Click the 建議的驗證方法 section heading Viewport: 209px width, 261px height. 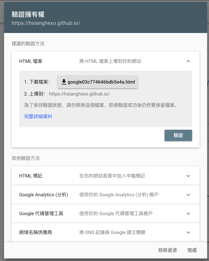pyautogui.click(x=28, y=44)
